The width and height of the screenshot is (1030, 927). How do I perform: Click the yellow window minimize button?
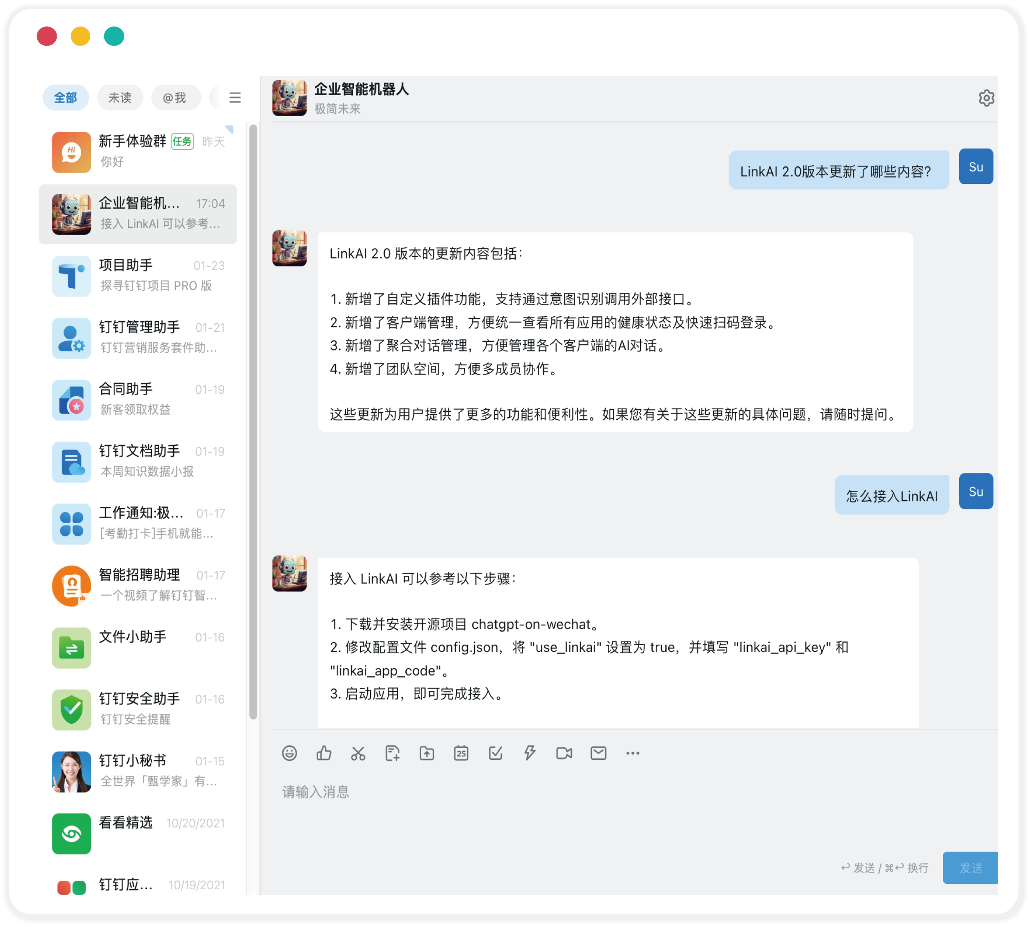(80, 36)
